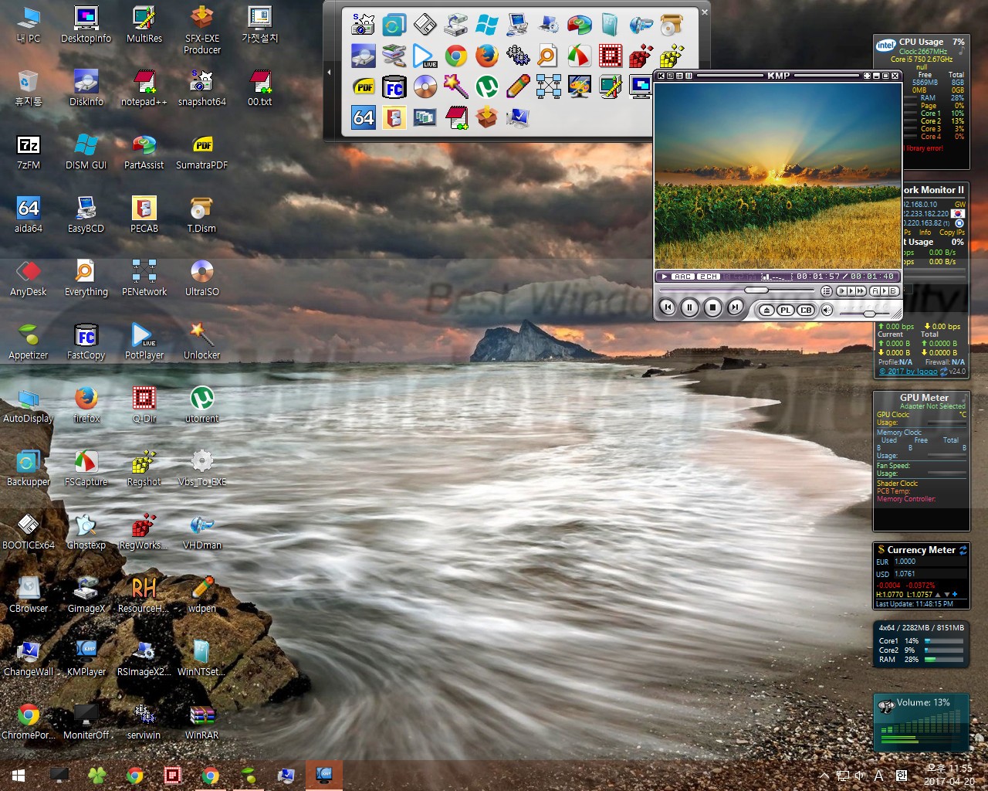Click the KMPlayer volume slider handle
This screenshot has height=791, width=988.
[x=870, y=314]
